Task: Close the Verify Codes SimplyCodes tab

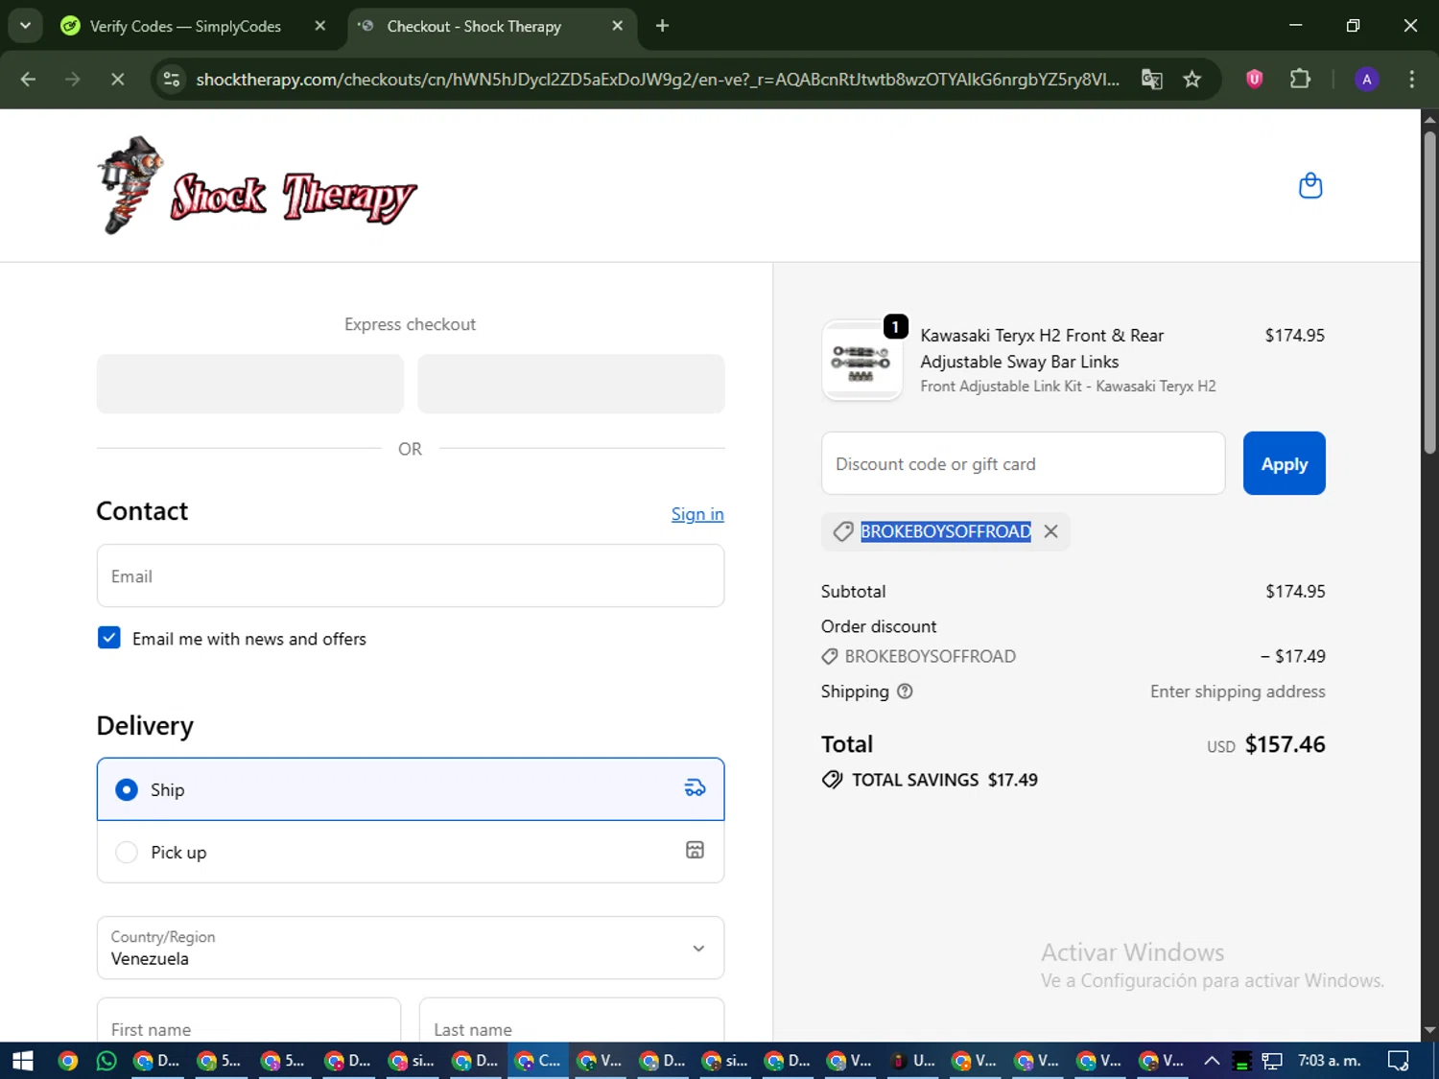Action: 320,26
